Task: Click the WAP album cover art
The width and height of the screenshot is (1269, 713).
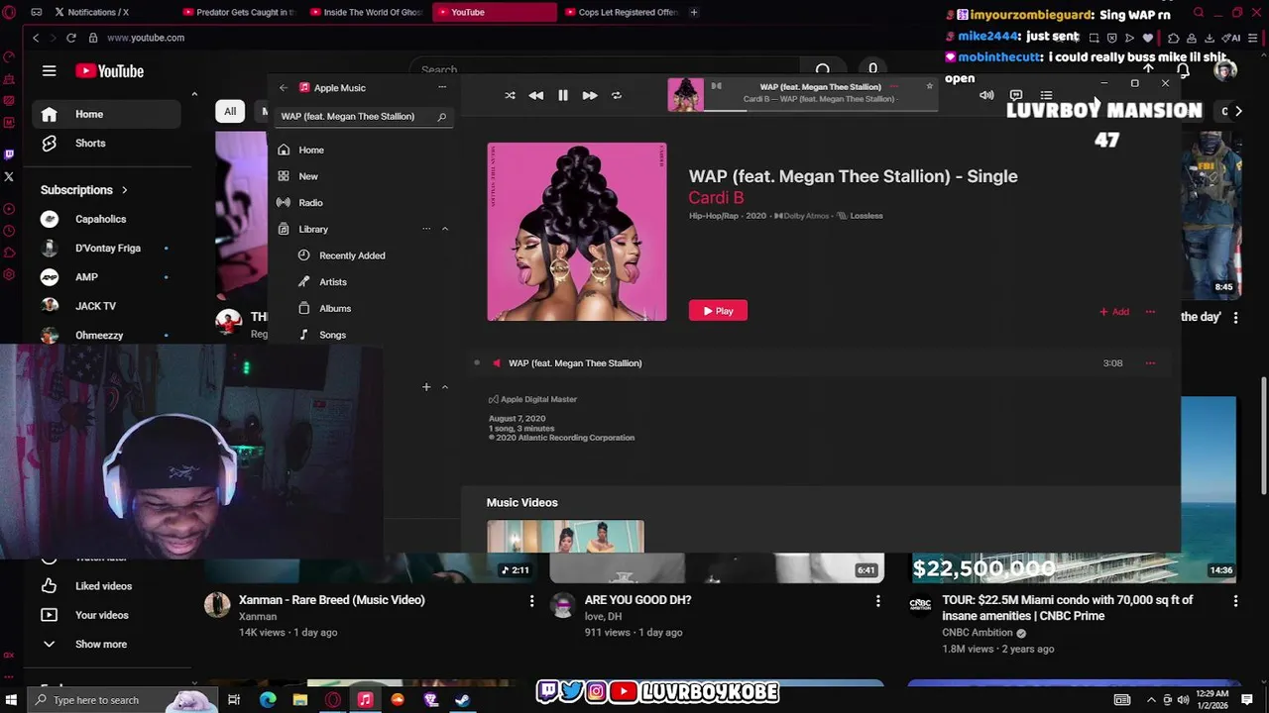Action: click(x=577, y=232)
